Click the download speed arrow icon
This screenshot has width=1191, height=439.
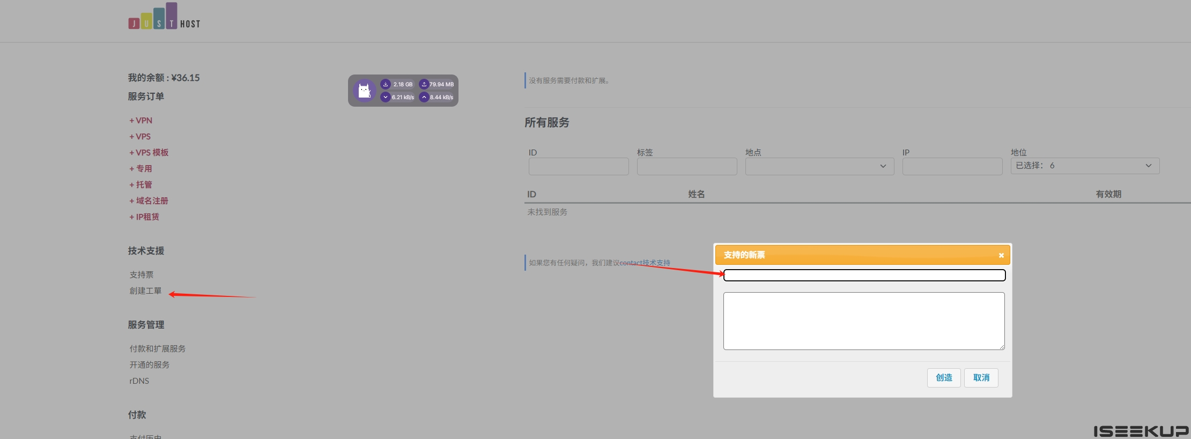coord(385,97)
